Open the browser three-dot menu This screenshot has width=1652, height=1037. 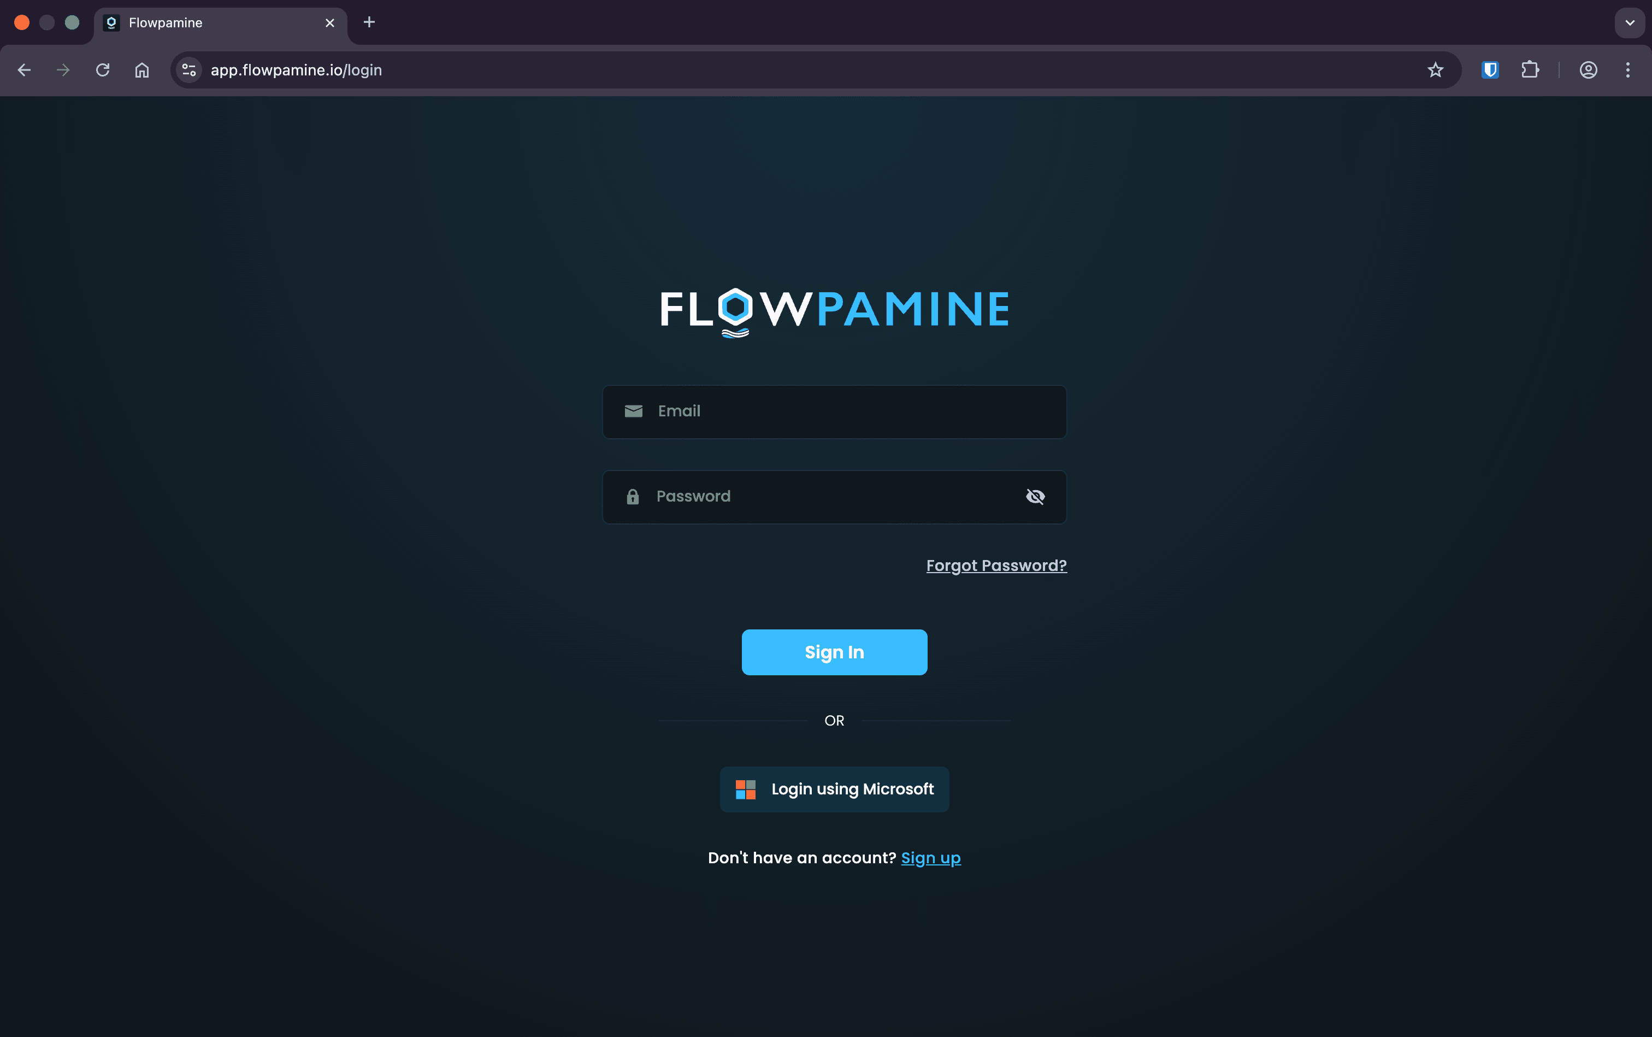pyautogui.click(x=1627, y=69)
